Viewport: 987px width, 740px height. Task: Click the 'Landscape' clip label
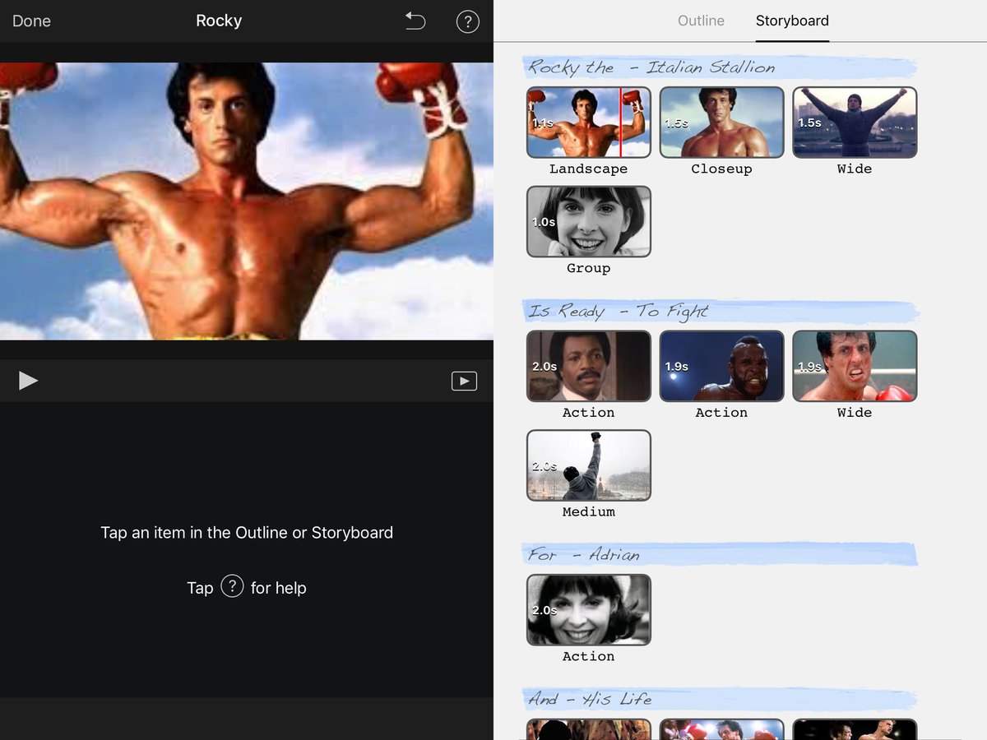[589, 169]
